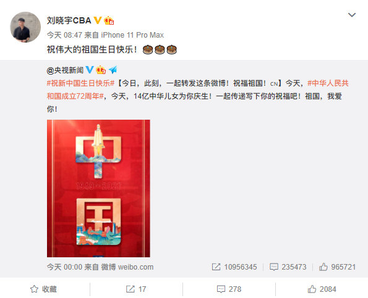Open the post options chevron menu
The image size is (368, 298).
(351, 15)
